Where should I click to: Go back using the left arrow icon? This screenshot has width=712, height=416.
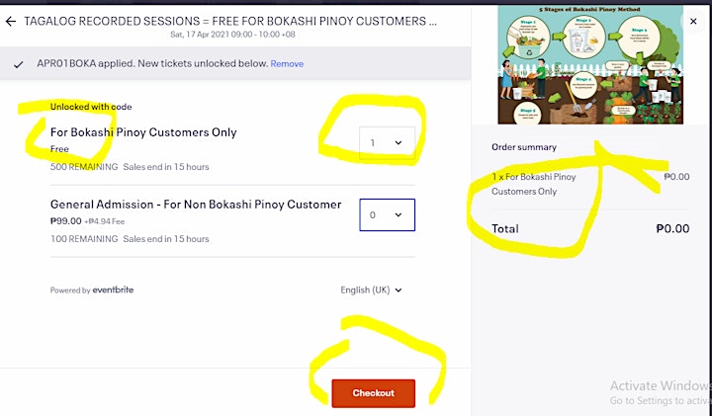coord(11,22)
